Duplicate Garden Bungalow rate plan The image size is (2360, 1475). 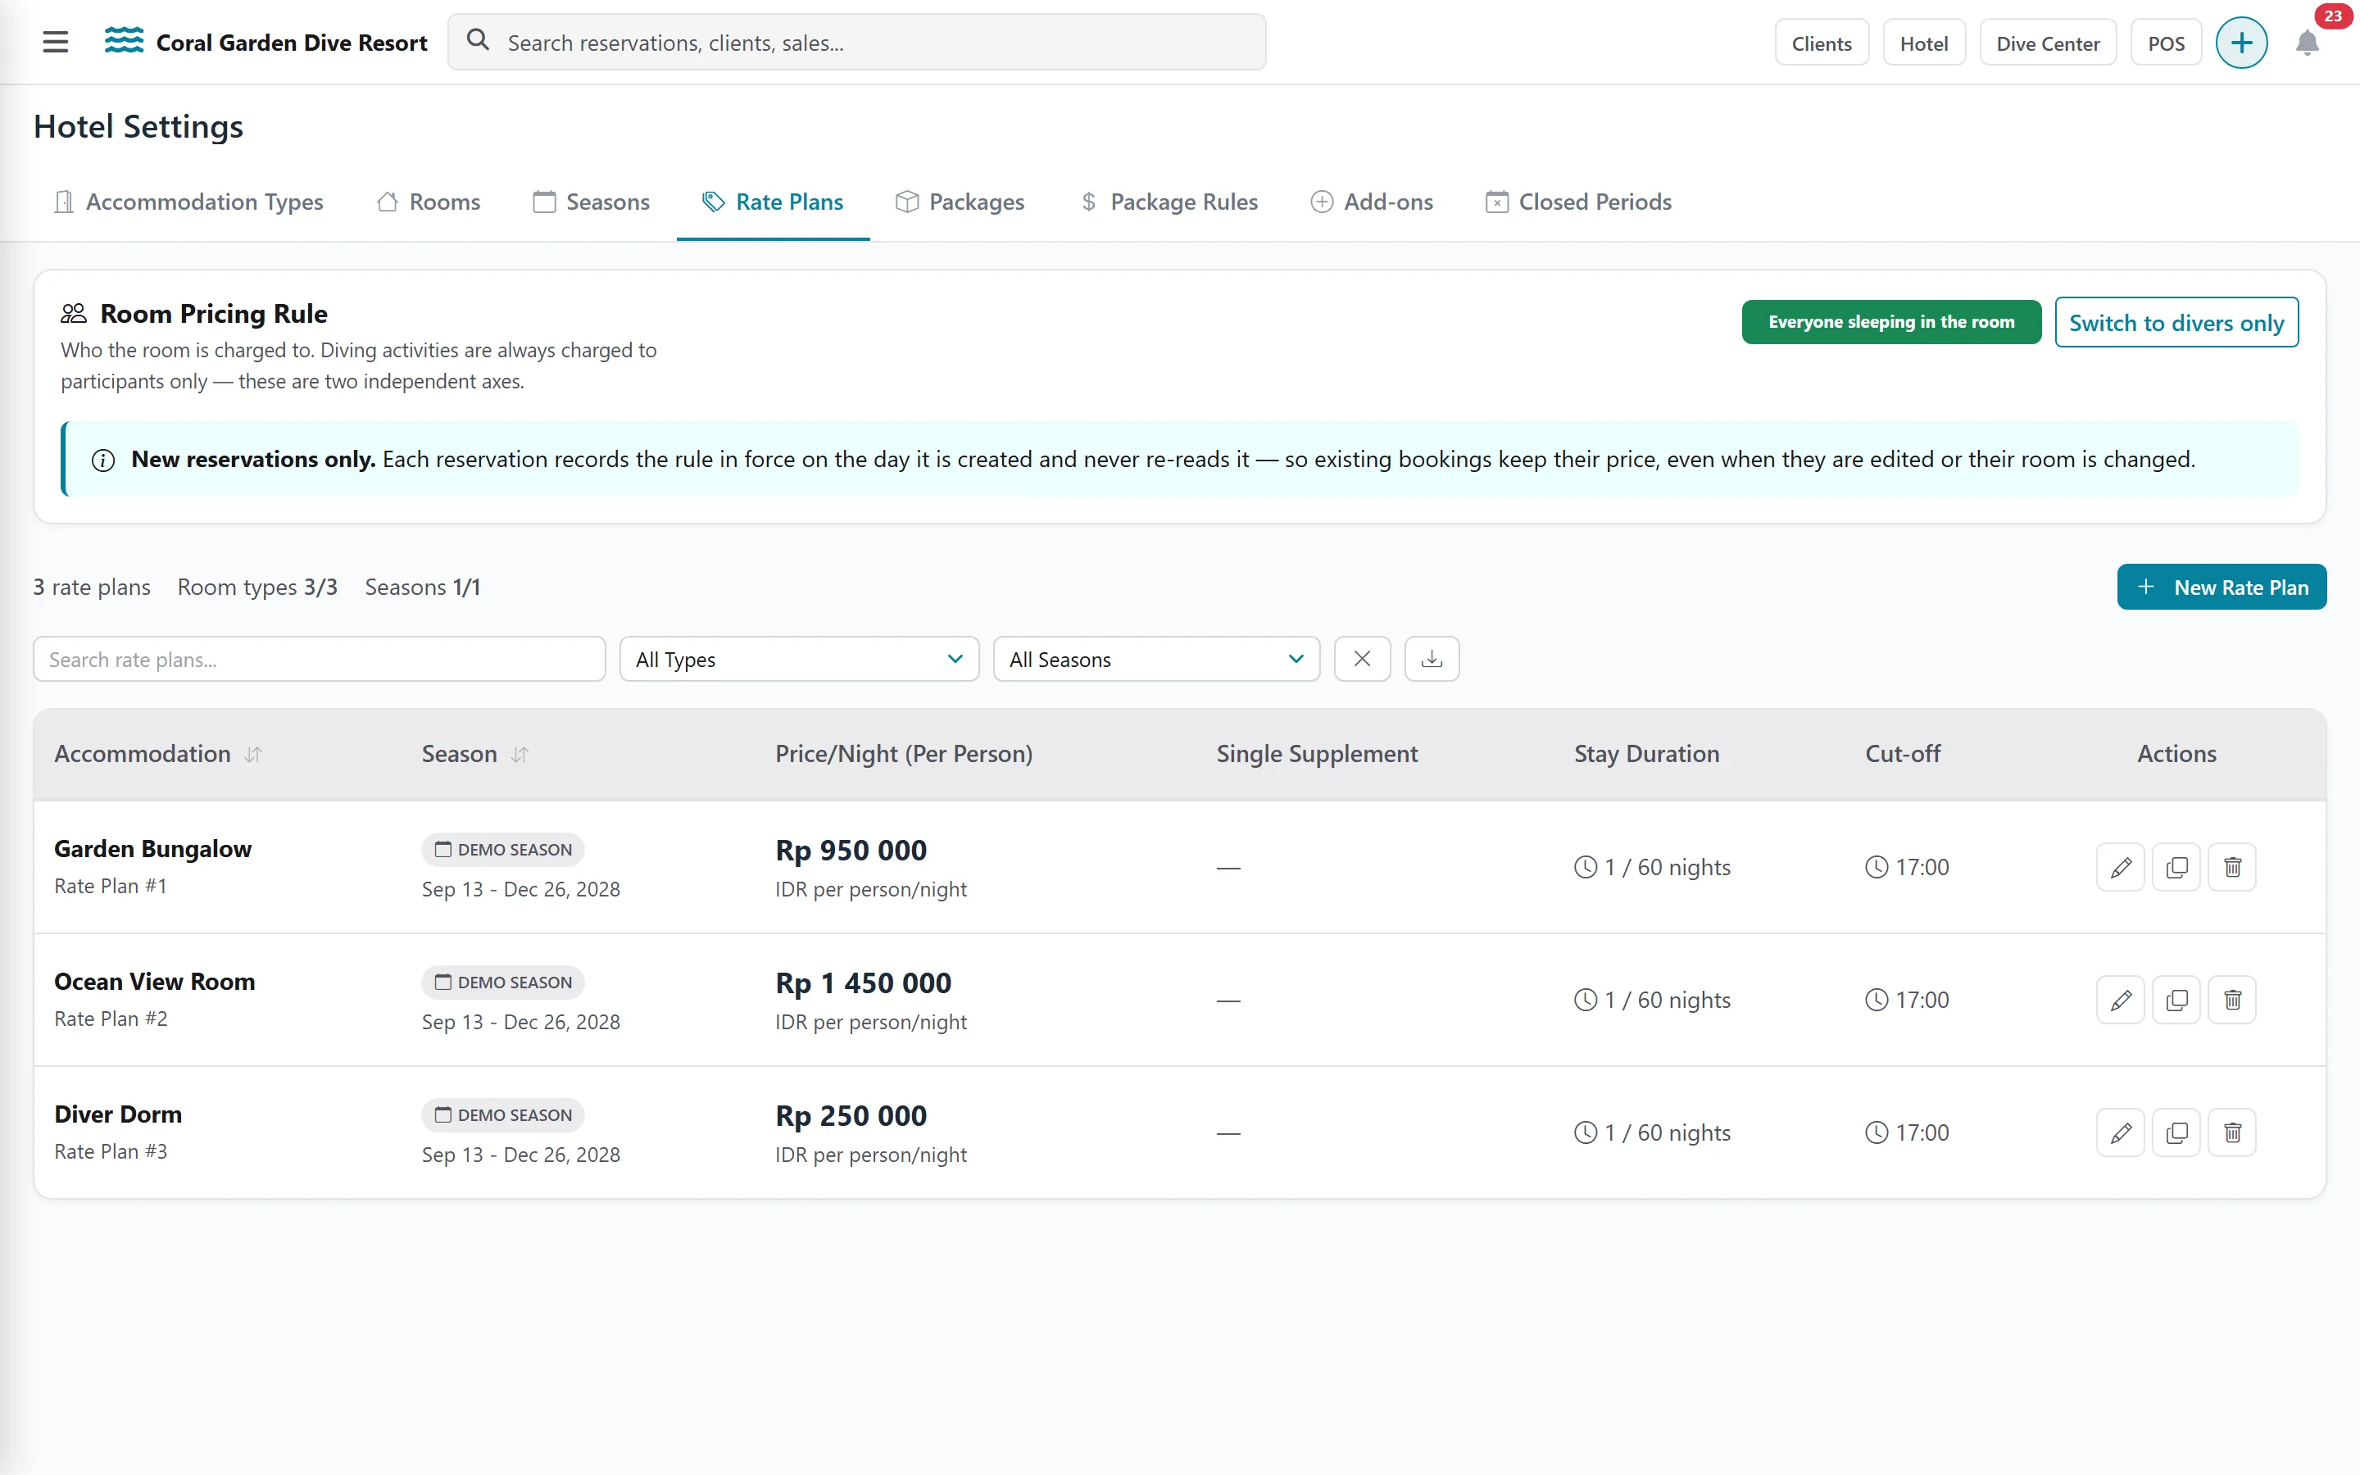point(2176,867)
